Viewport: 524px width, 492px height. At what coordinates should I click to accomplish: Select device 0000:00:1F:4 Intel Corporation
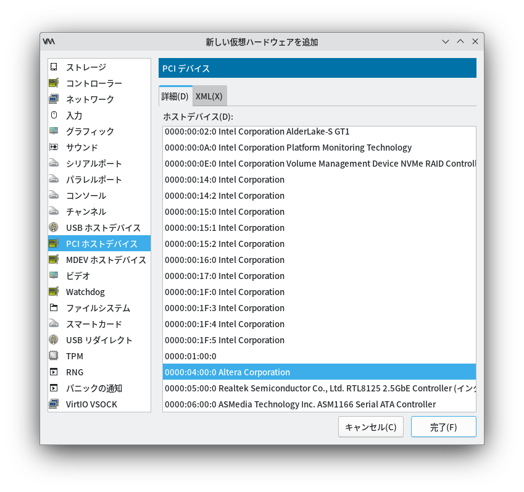click(319, 324)
